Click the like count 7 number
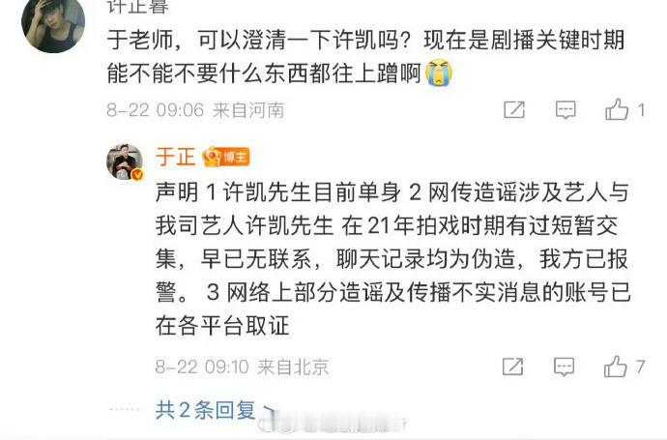The height and width of the screenshot is (440, 667). point(641,367)
